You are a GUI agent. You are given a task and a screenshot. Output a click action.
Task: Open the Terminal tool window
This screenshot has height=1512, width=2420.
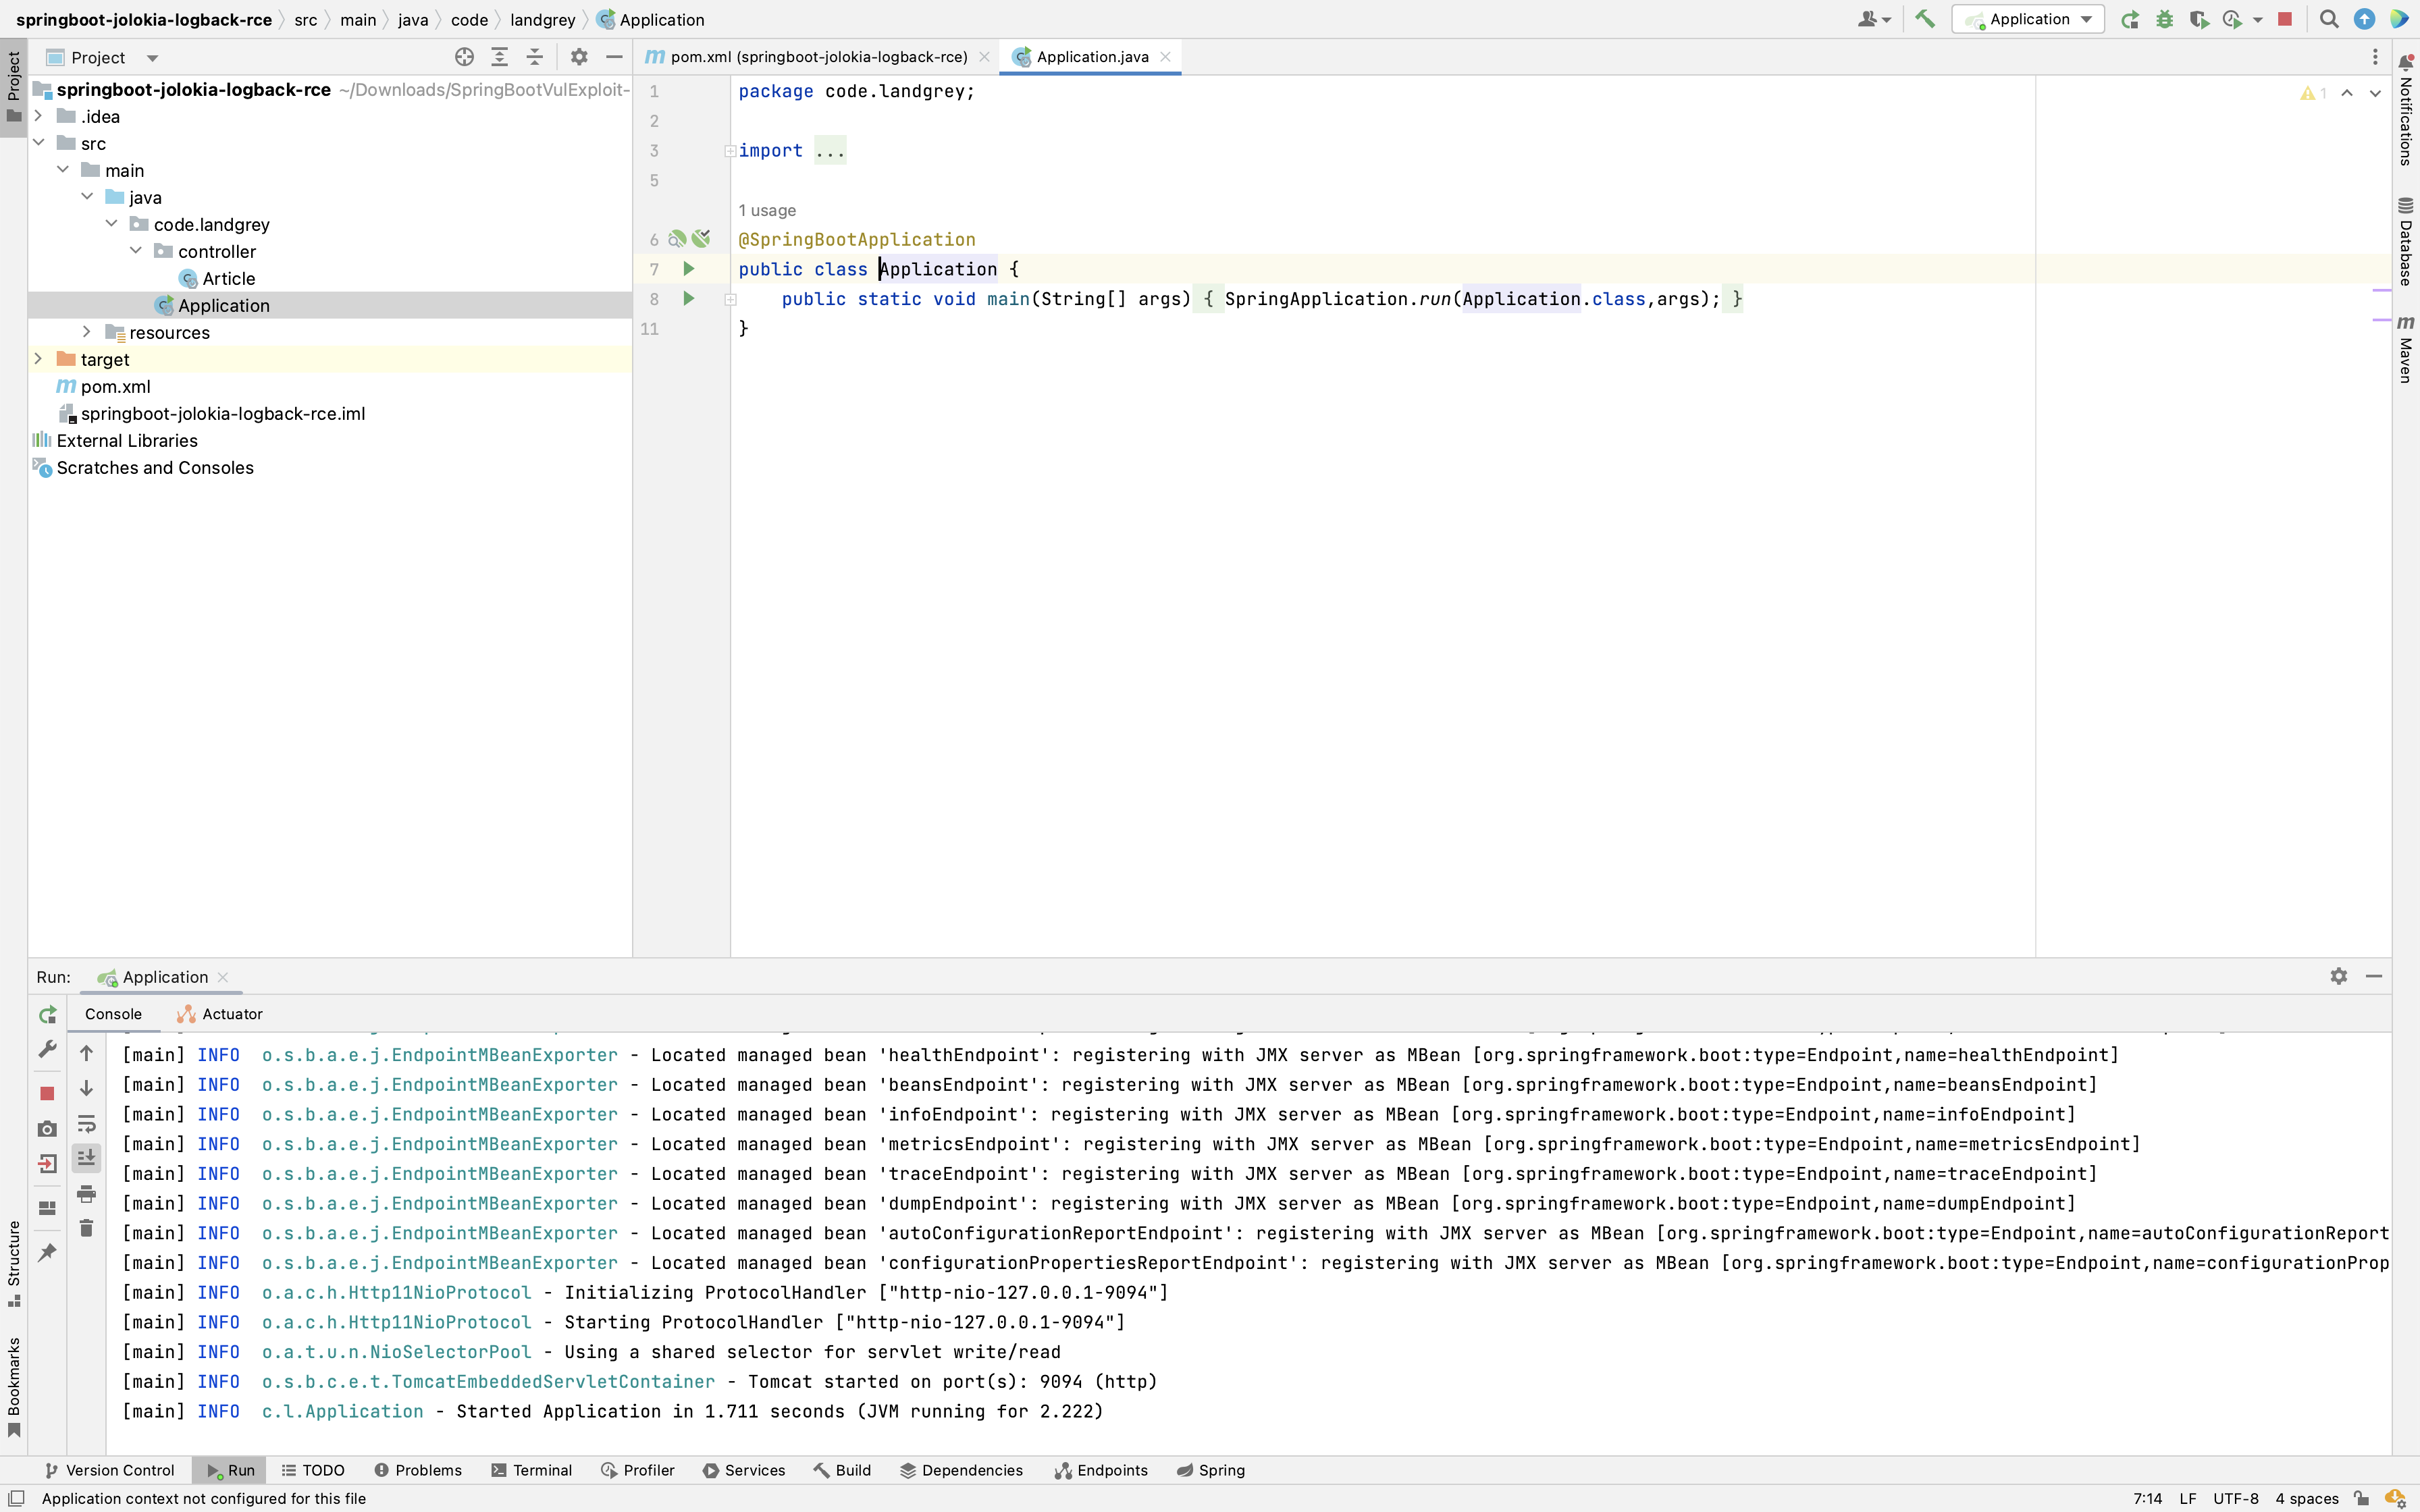click(x=531, y=1470)
